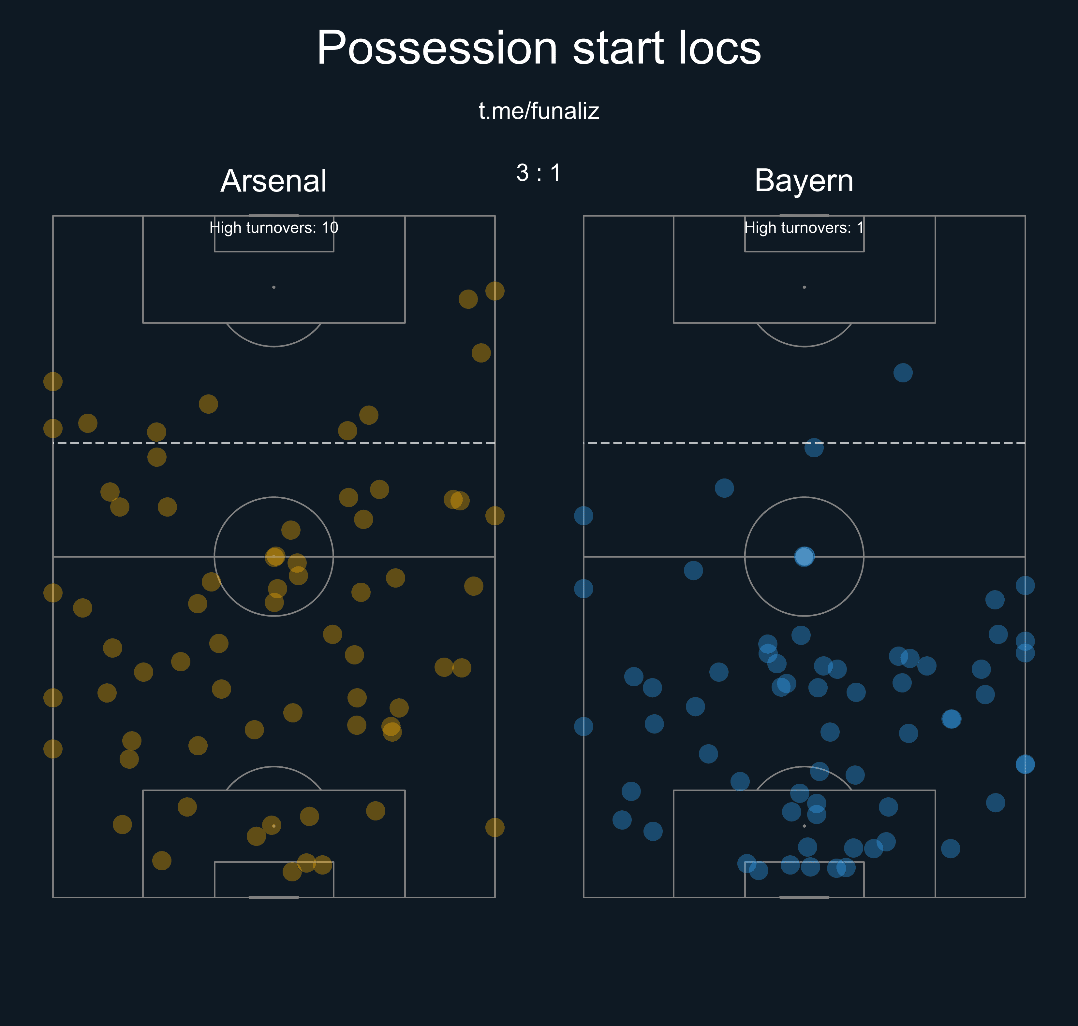This screenshot has width=1078, height=1026.
Task: Click the Arsenal team heading
Action: [273, 180]
